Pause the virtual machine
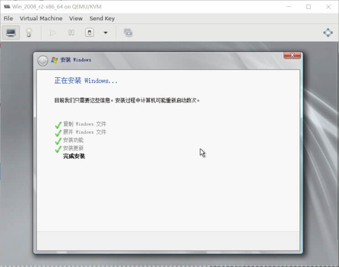Viewport: 339px width, 267px height. point(71,32)
